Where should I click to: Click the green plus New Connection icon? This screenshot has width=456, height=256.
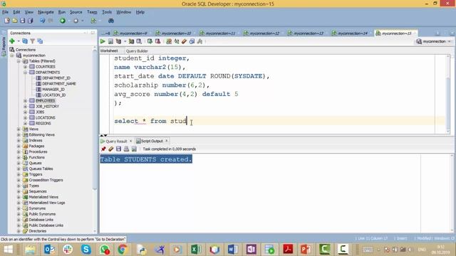pos(12,41)
